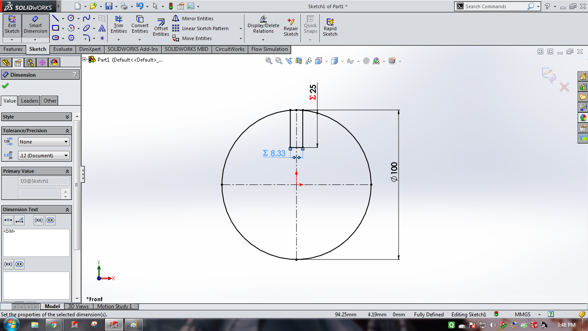Open the Trim Entities dropdown arrow
588x331 pixels.
pyautogui.click(x=119, y=39)
